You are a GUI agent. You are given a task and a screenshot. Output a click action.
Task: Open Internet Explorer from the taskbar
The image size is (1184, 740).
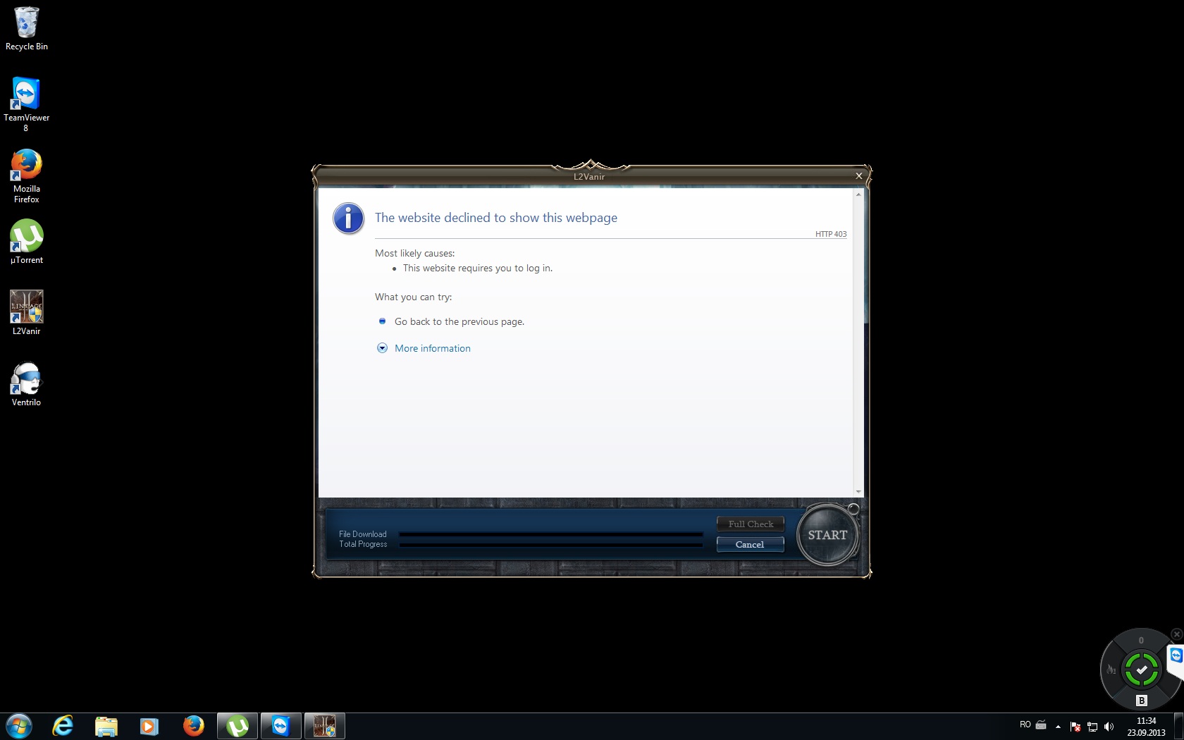63,726
